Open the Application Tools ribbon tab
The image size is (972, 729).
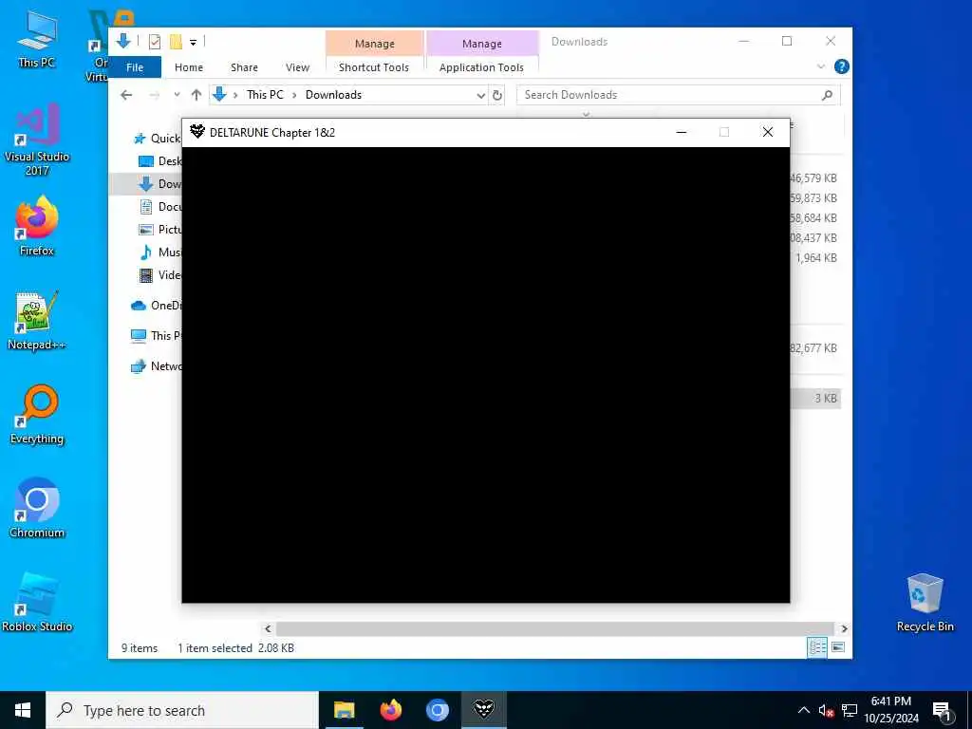click(481, 67)
